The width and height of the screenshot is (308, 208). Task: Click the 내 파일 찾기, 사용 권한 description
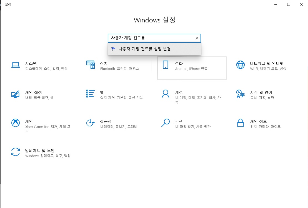[x=193, y=127]
